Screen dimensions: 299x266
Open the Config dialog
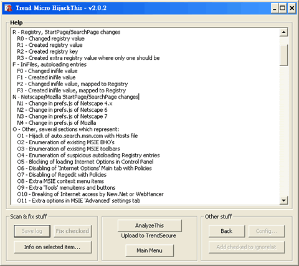click(x=267, y=231)
